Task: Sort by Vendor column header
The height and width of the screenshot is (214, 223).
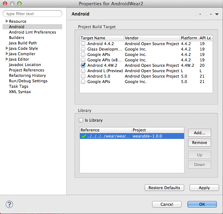Action: click(x=152, y=38)
